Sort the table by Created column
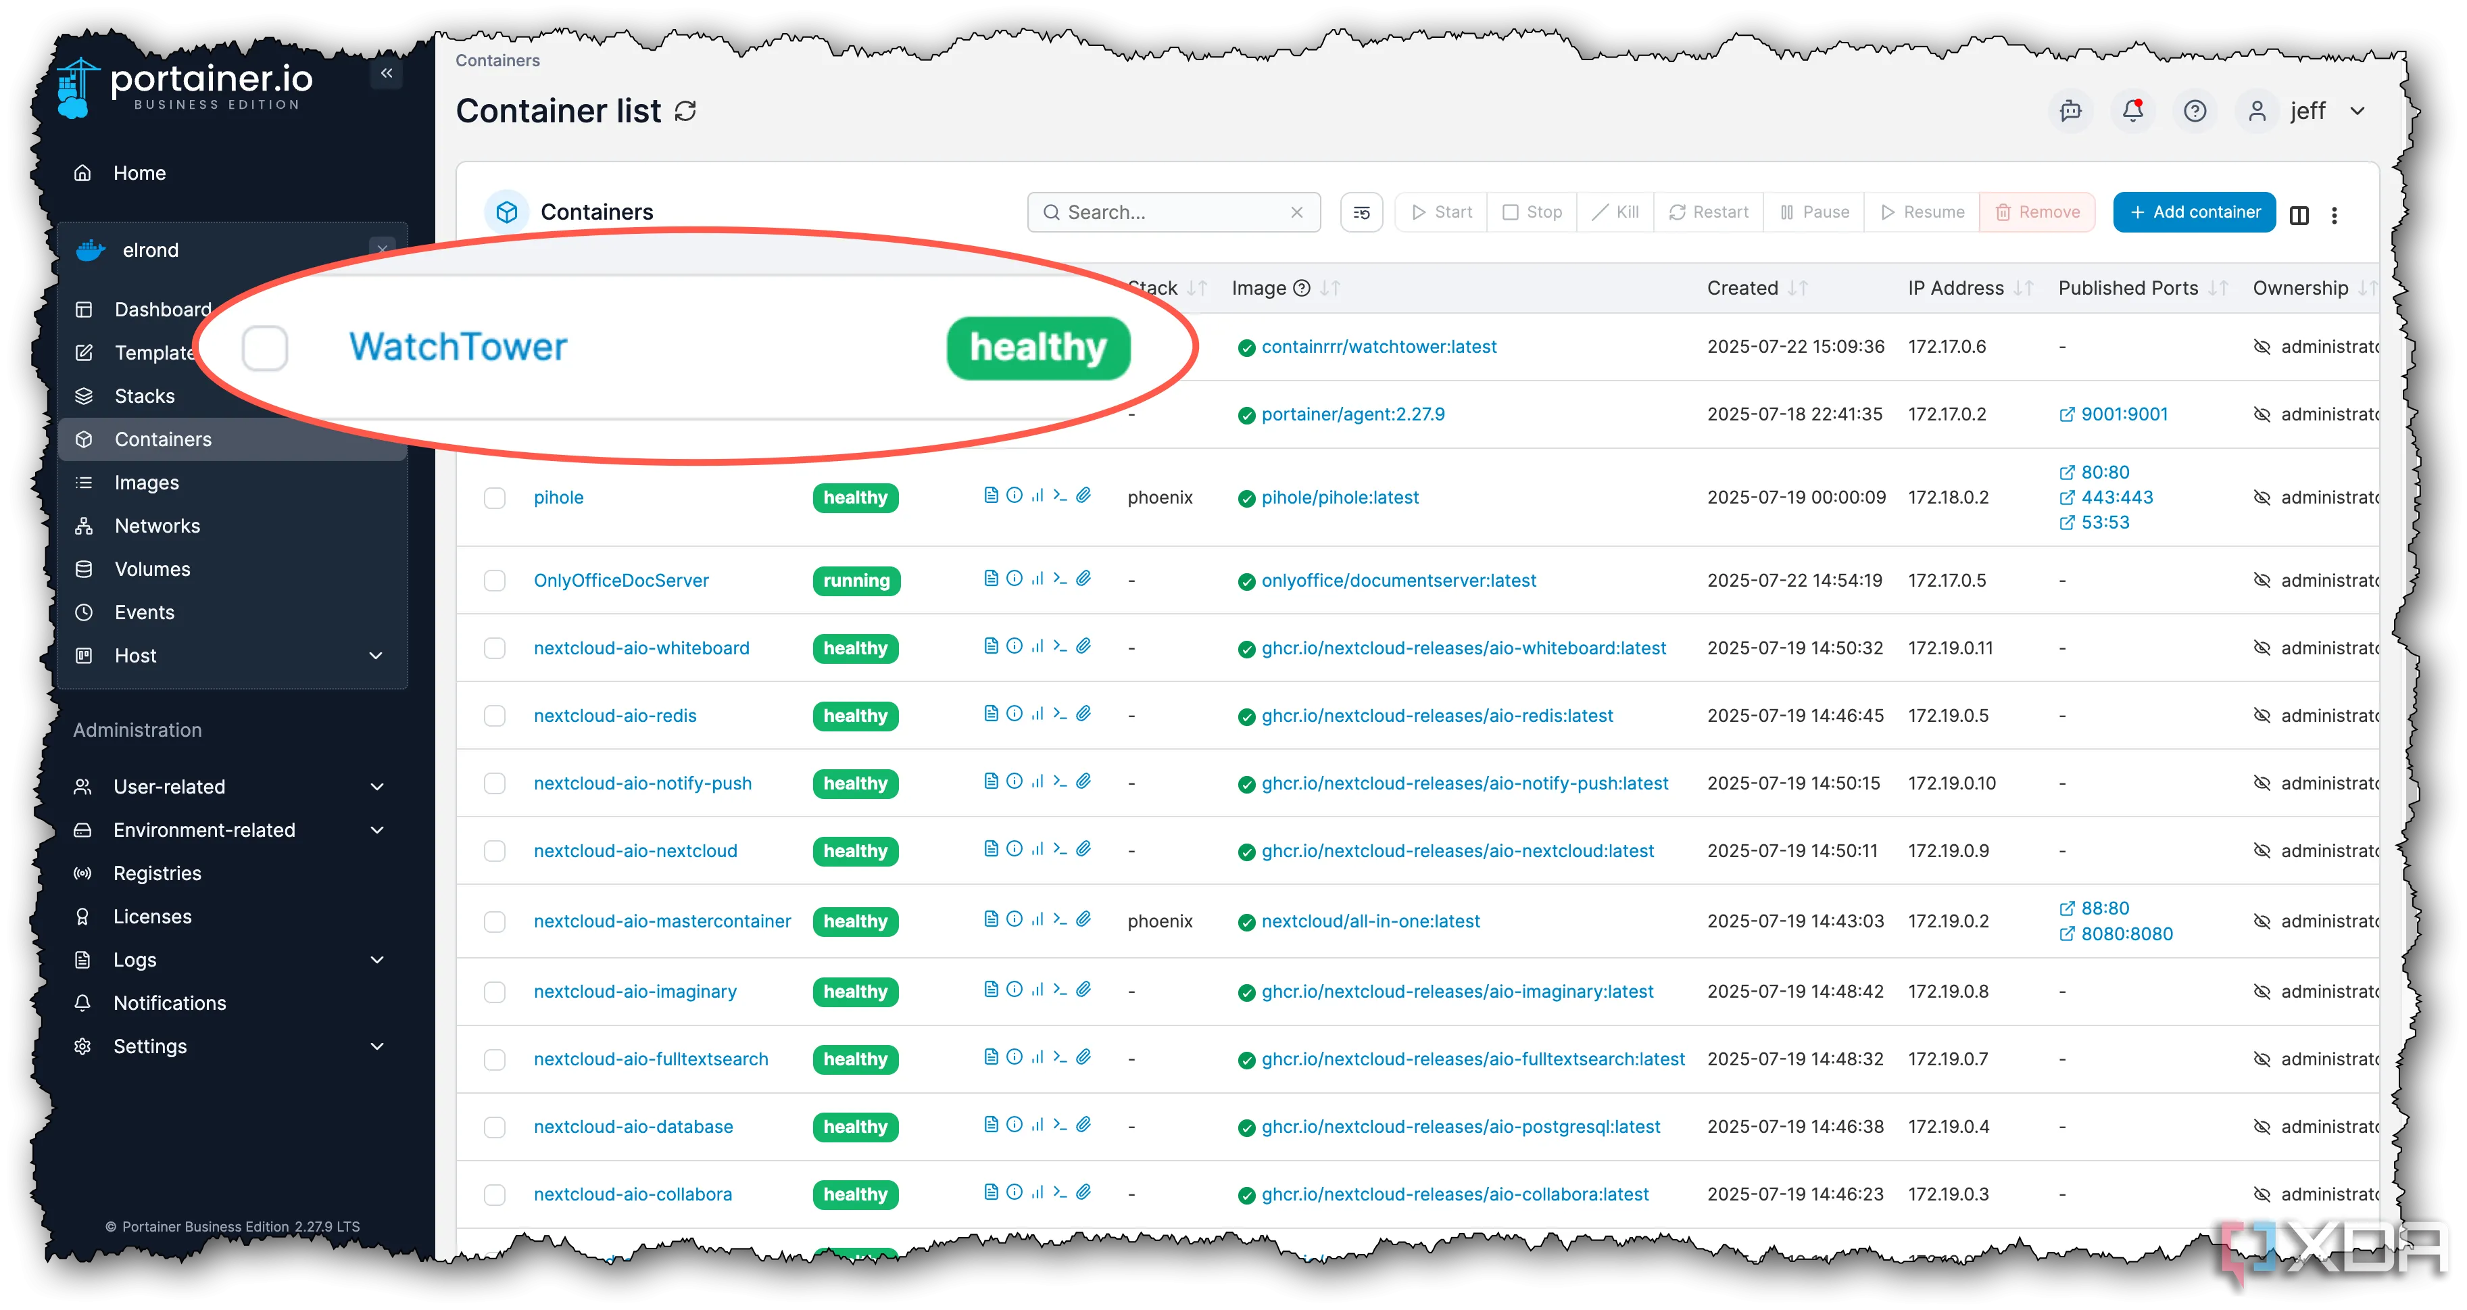The image size is (2467, 1310). pyautogui.click(x=1757, y=288)
